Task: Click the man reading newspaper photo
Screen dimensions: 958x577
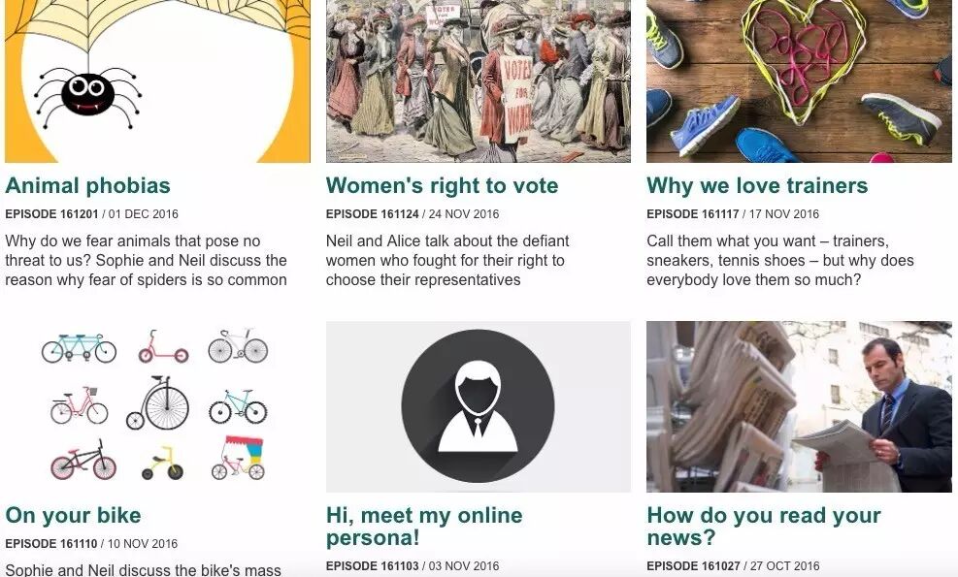Action: tap(799, 406)
